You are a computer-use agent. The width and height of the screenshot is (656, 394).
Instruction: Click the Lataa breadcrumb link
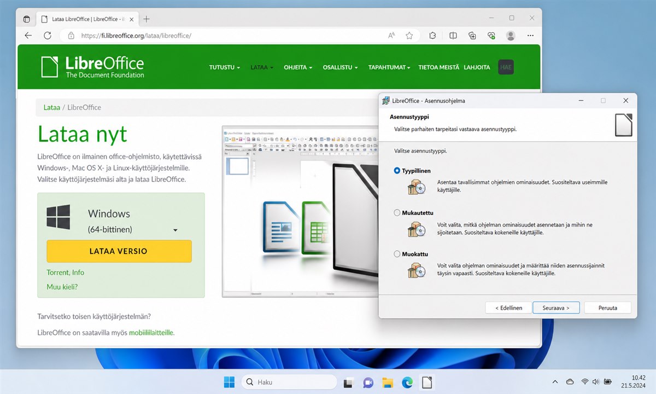(x=52, y=107)
